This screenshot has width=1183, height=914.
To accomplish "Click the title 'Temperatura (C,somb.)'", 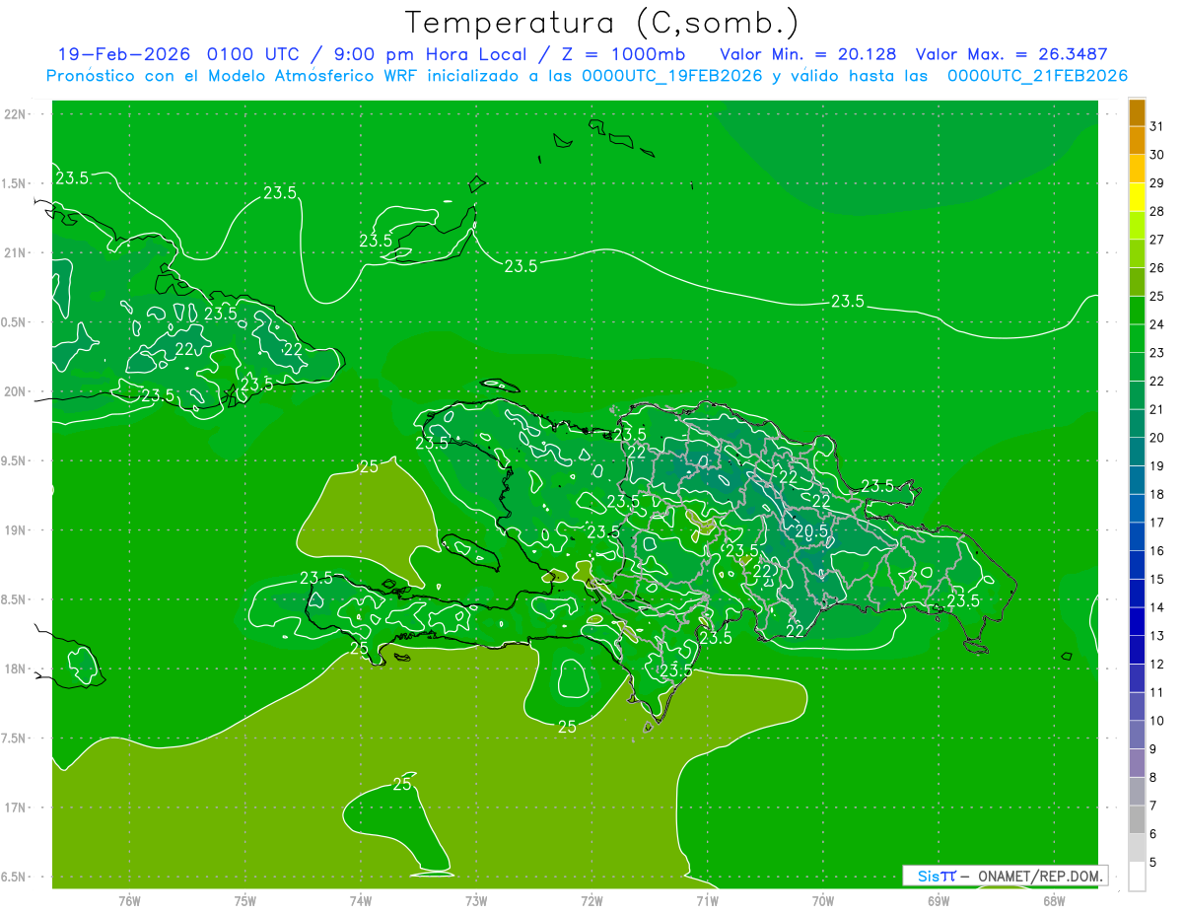I will 602,23.
